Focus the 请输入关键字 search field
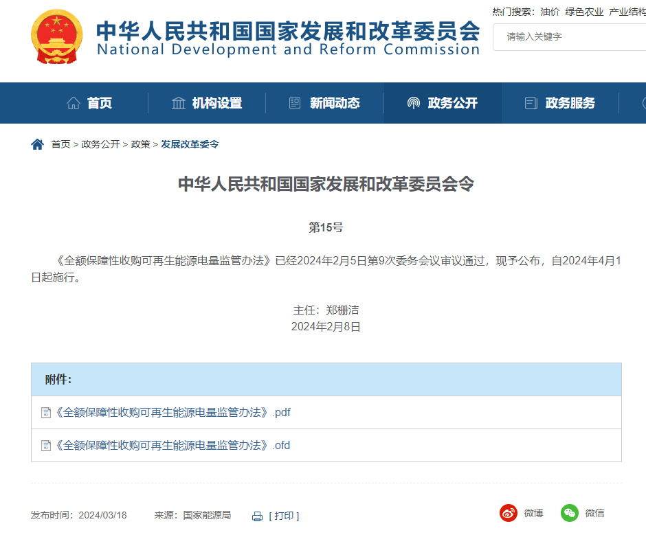The image size is (646, 537). 569,36
